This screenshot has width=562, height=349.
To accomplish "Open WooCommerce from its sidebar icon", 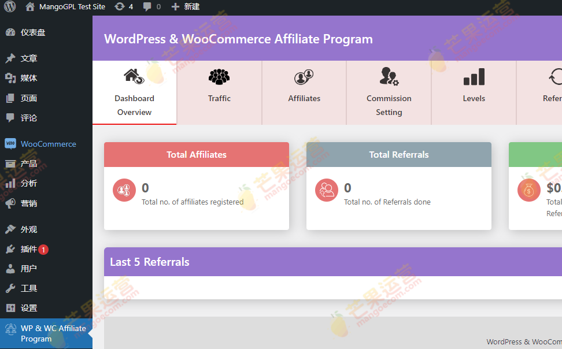I will coord(9,143).
